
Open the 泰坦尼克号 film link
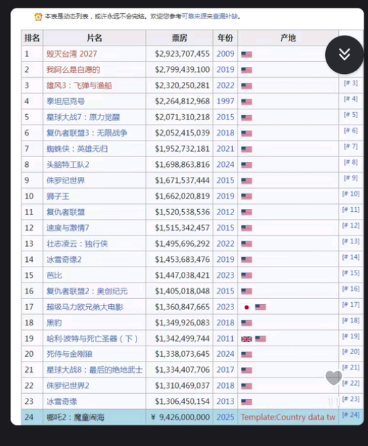(x=66, y=101)
